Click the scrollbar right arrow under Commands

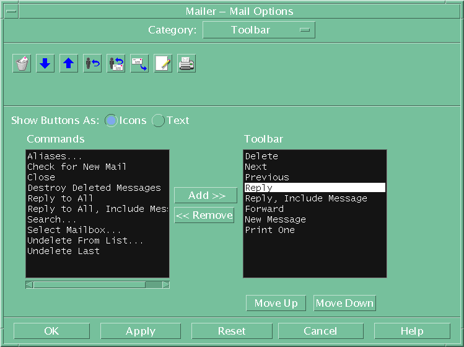click(x=166, y=285)
